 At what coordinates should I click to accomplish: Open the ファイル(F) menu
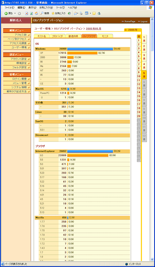(x=9, y=8)
